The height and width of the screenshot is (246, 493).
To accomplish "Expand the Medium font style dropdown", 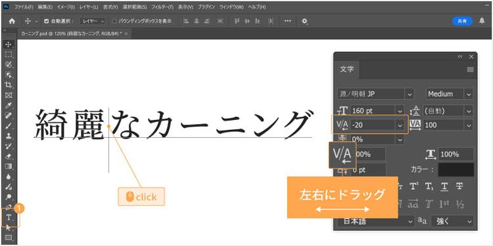I will (469, 94).
